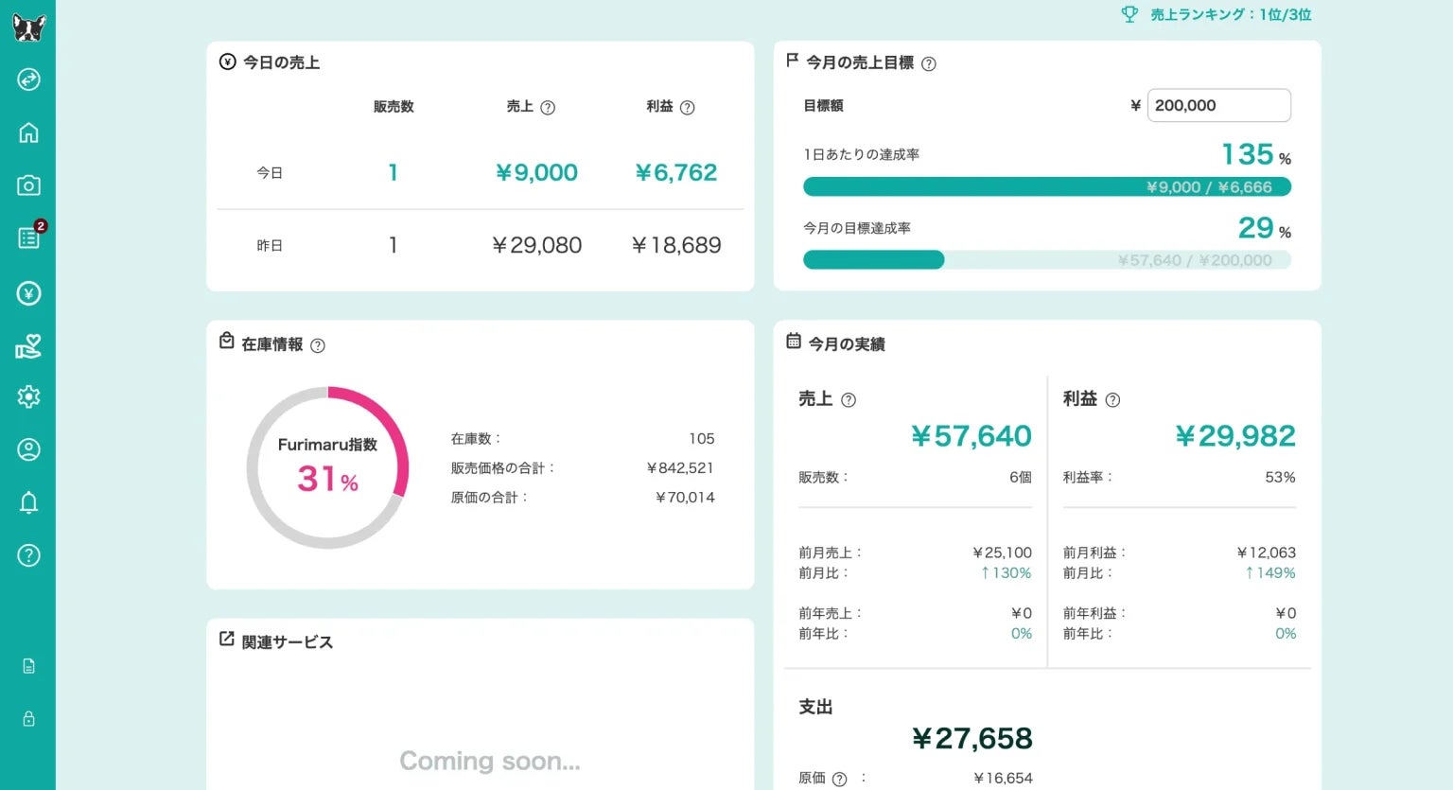Click the 今月の目標達成率 progress bar

point(1047,260)
